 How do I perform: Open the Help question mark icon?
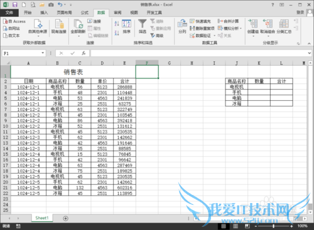[273, 4]
